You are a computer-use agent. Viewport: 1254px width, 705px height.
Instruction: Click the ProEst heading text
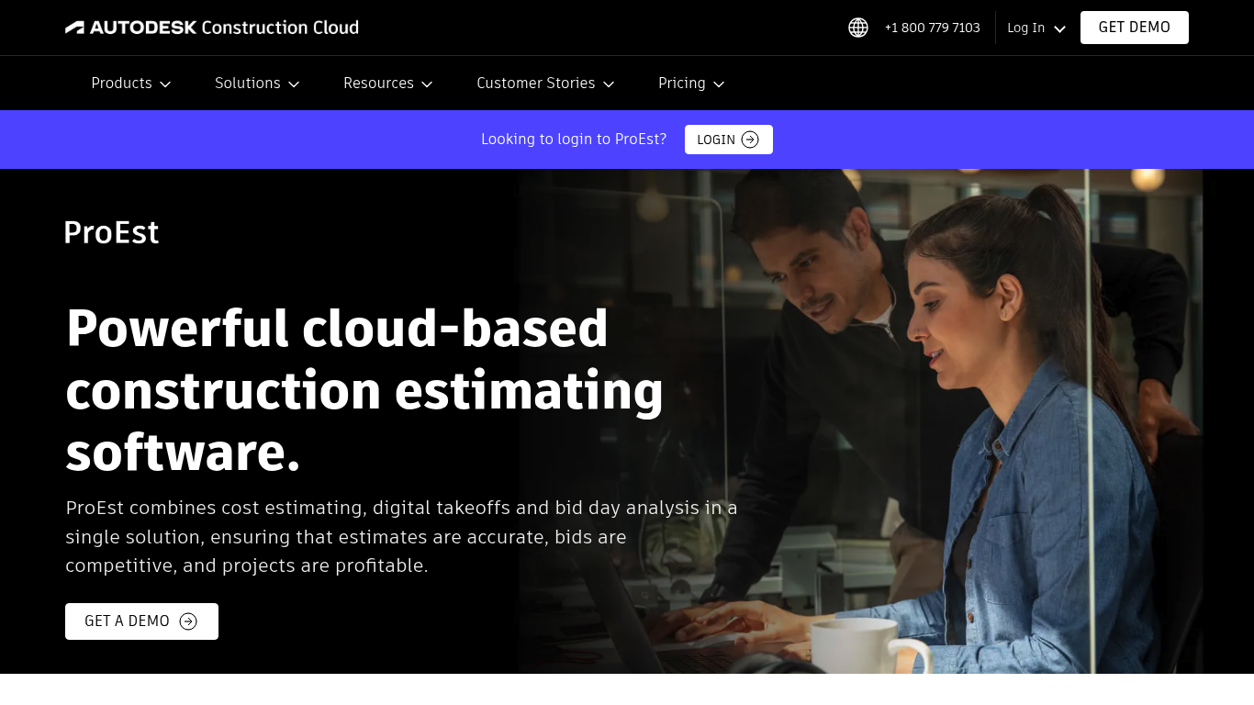110,232
